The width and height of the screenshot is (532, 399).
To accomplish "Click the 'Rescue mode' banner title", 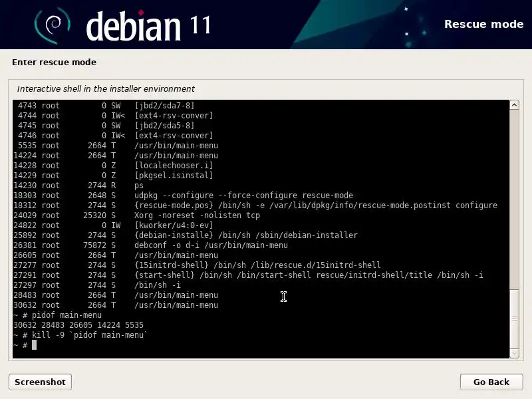I will click(484, 24).
